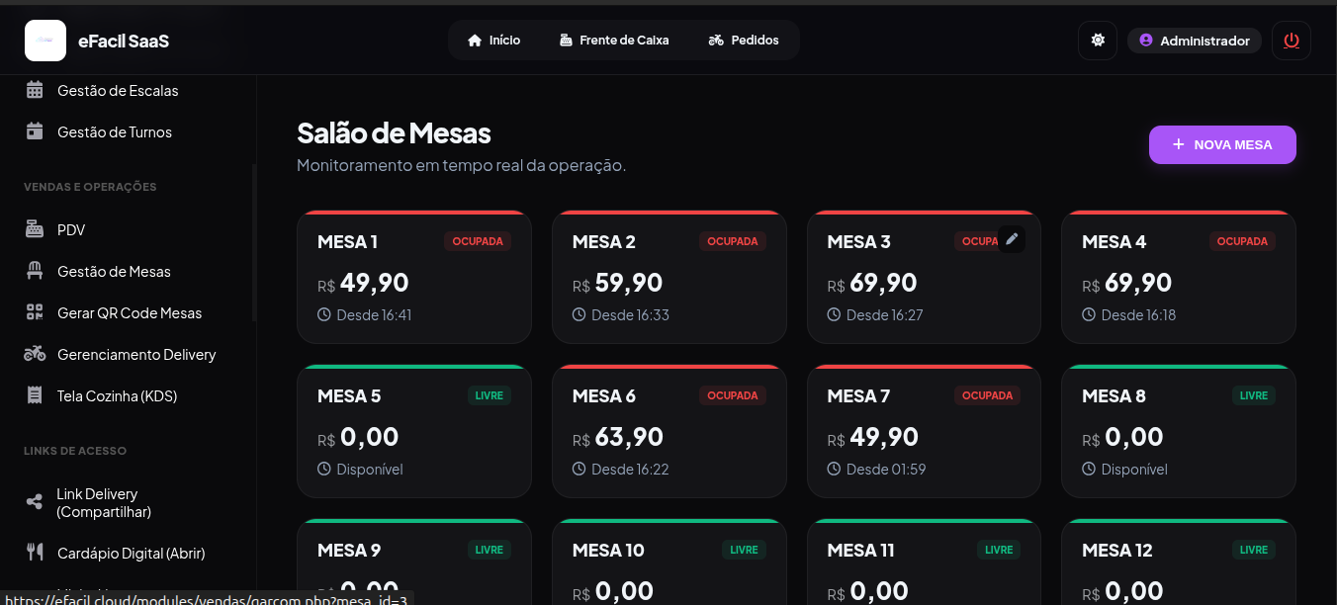The width and height of the screenshot is (1337, 605).
Task: Click the eFacil SaaS logo icon
Action: click(x=45, y=41)
